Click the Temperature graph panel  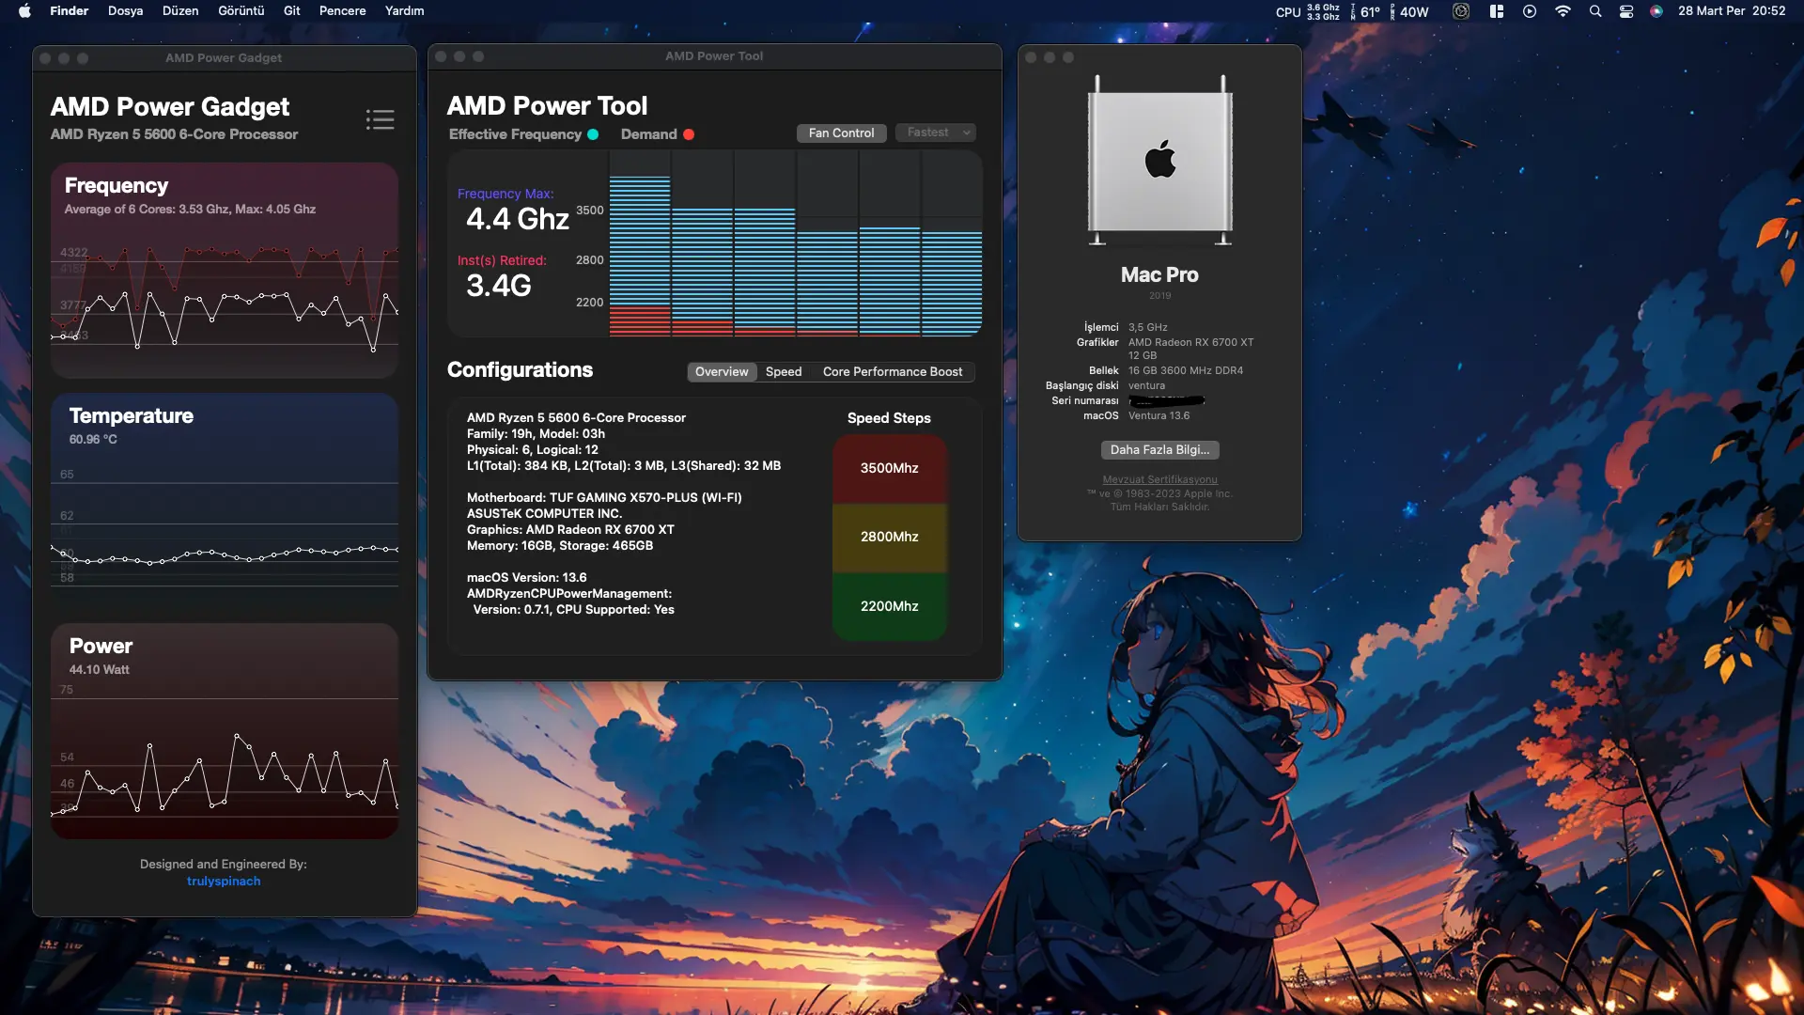click(225, 500)
